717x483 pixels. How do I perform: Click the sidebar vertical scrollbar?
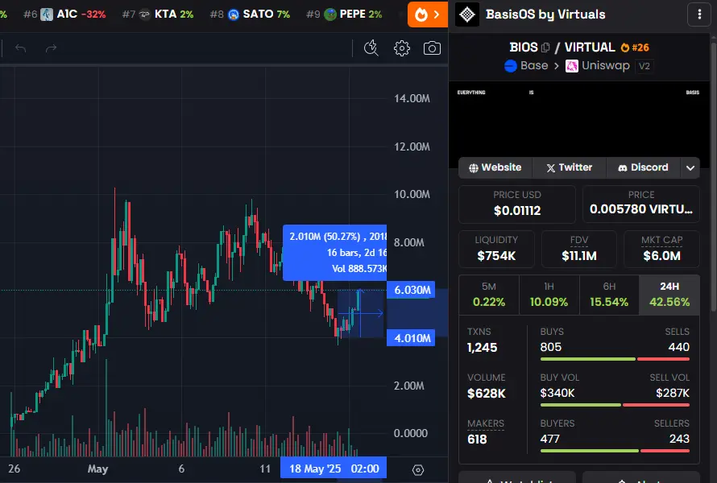(713, 178)
